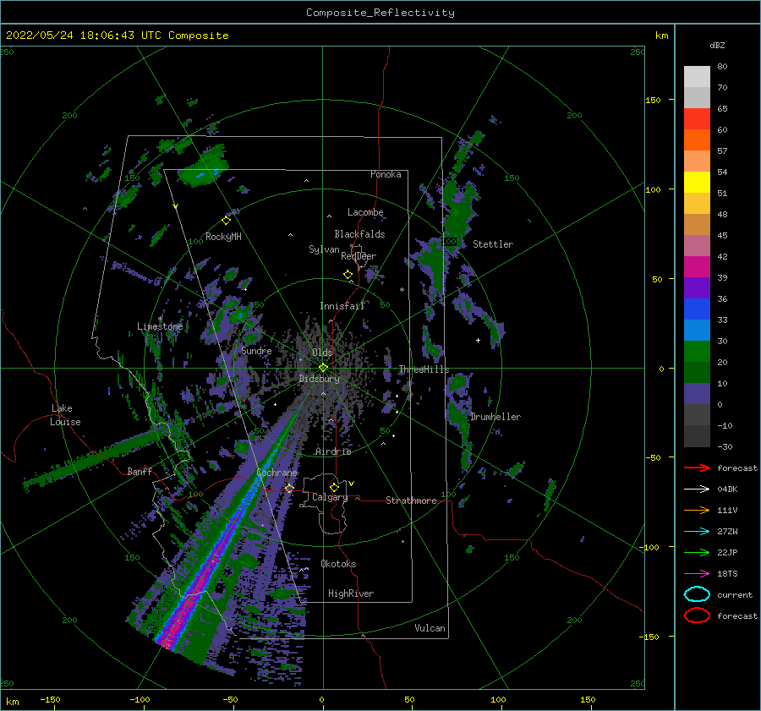Click the Innisfail city label
Viewport: 761px width, 711px height.
coord(342,306)
